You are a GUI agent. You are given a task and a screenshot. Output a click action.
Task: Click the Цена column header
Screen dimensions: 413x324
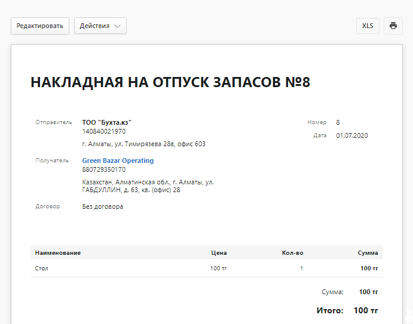pyautogui.click(x=219, y=253)
